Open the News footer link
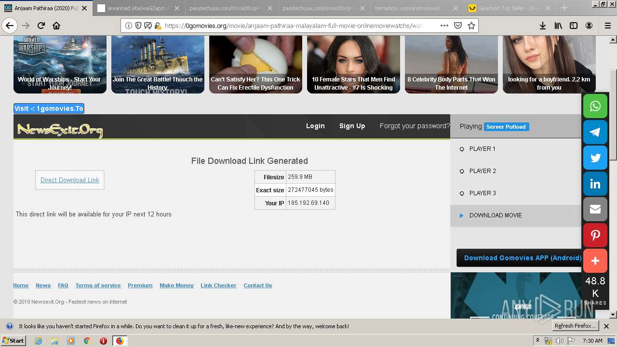The height and width of the screenshot is (347, 617). coord(43,285)
